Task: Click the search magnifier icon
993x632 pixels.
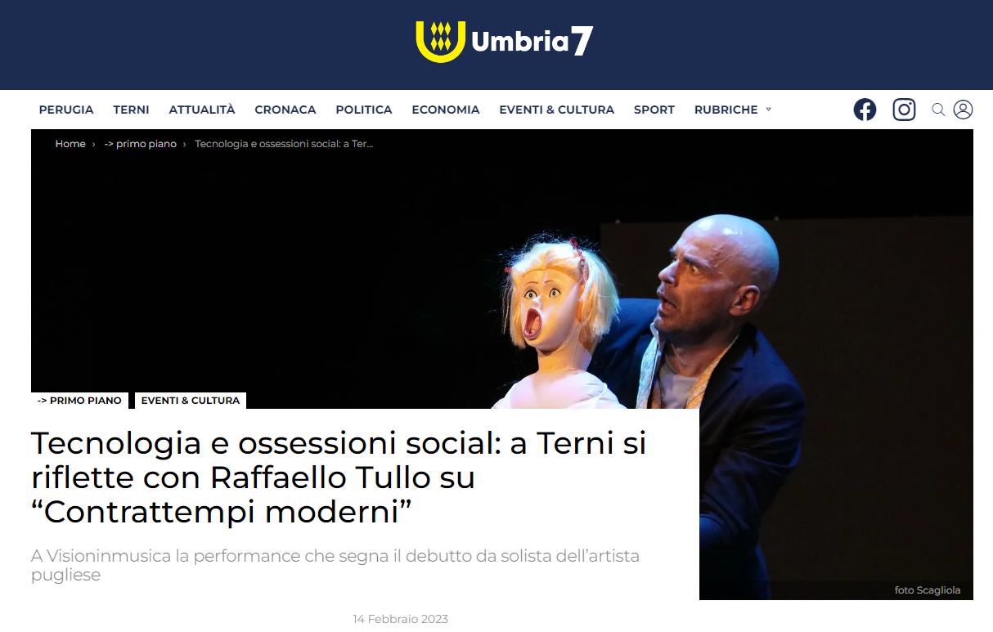Action: [x=938, y=110]
